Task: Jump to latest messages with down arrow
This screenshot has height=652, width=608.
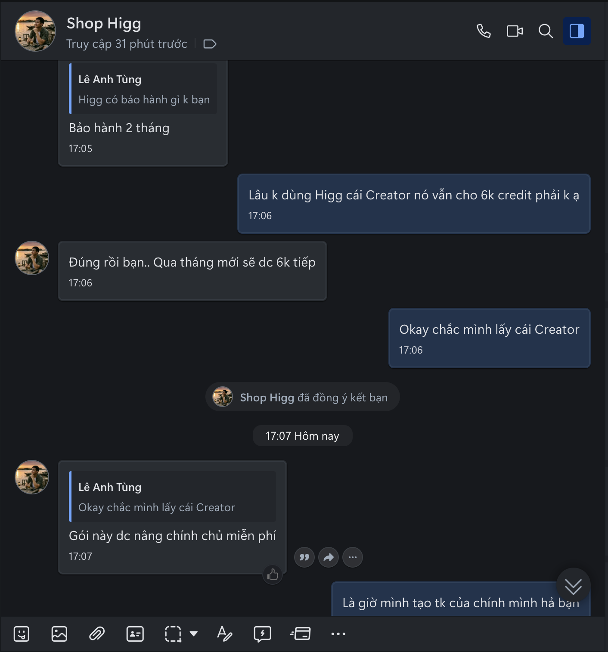Action: tap(573, 586)
